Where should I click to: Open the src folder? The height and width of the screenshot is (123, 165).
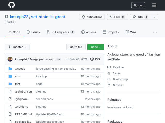[17, 76]
